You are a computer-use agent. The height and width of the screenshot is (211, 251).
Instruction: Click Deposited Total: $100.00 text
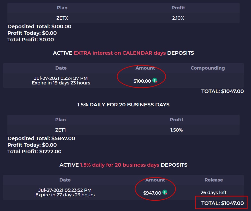(39, 26)
